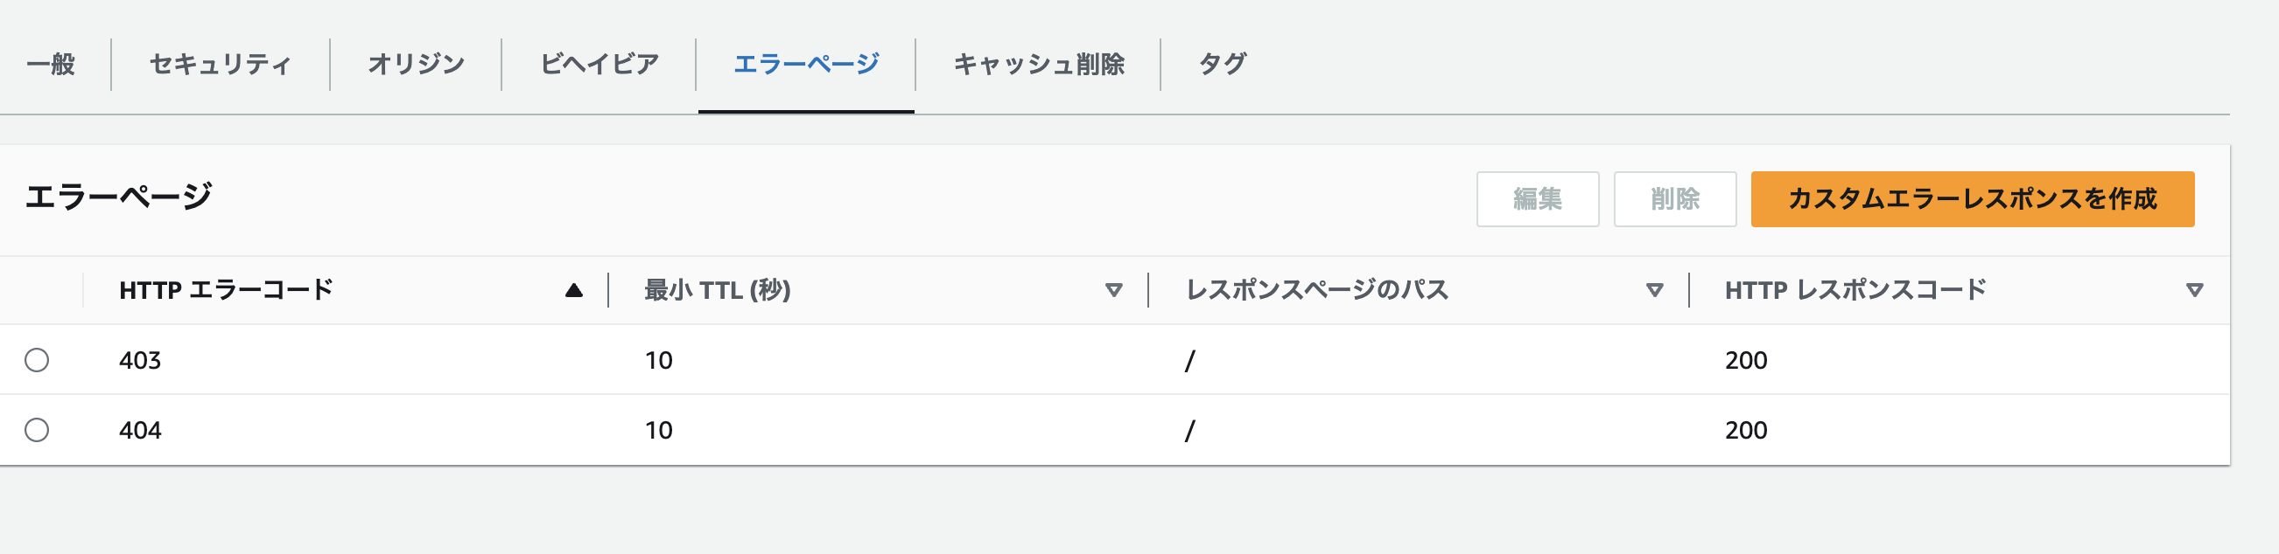Switch to the タグ tab
Viewport: 2279px width, 554px height.
[x=1222, y=64]
